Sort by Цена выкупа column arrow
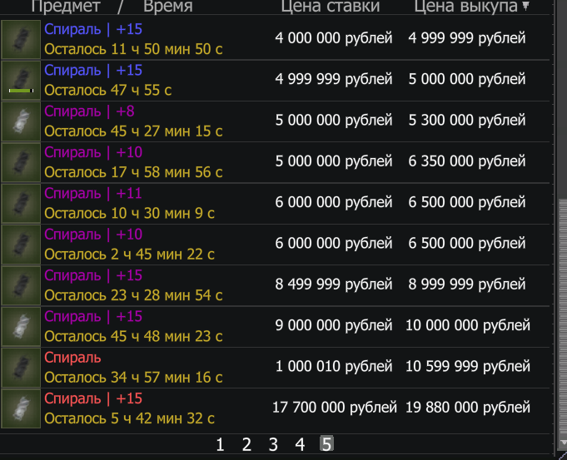 525,5
